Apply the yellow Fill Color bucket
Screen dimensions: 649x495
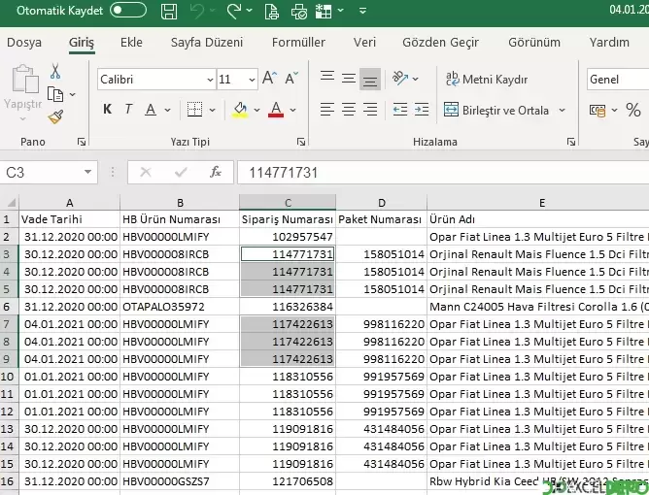pyautogui.click(x=240, y=110)
